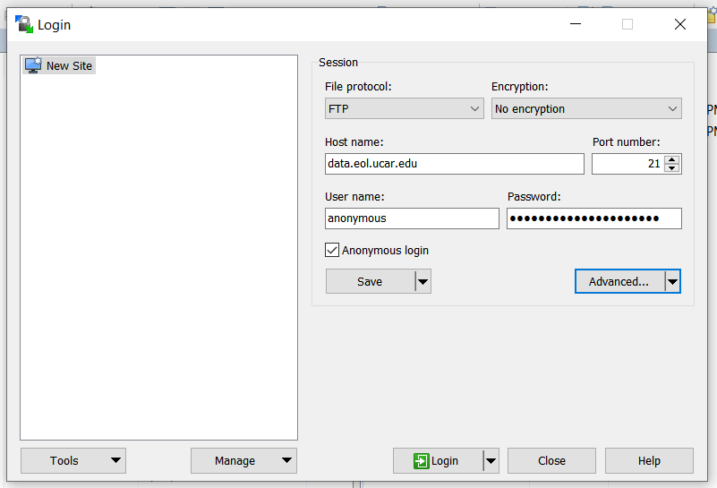
Task: Click into the Host name field
Action: (455, 164)
